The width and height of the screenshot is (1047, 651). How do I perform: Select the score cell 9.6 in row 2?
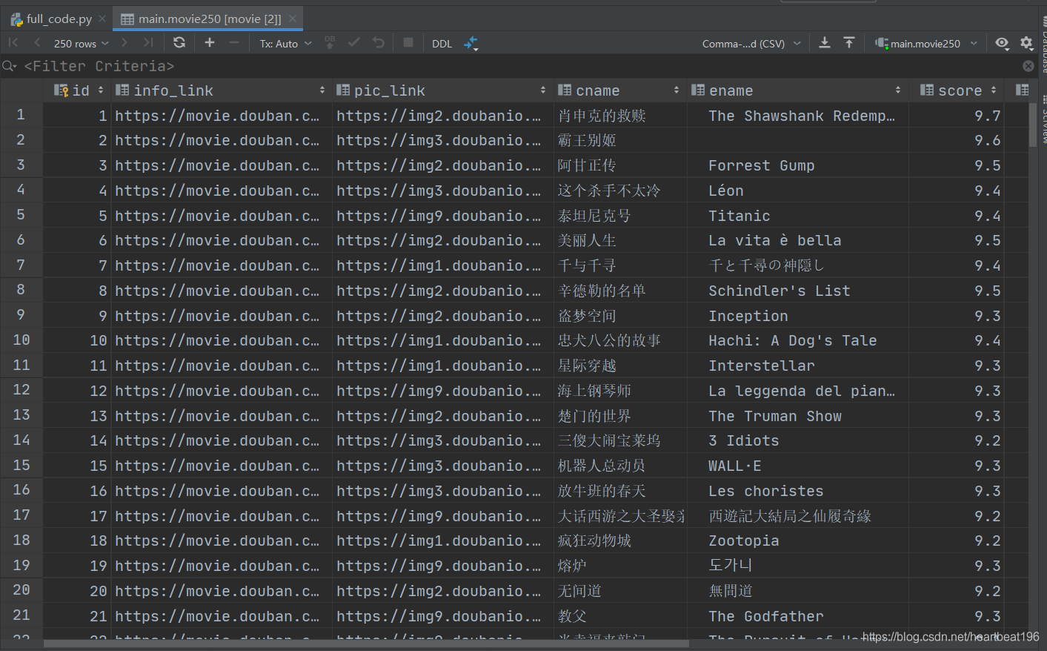(957, 140)
